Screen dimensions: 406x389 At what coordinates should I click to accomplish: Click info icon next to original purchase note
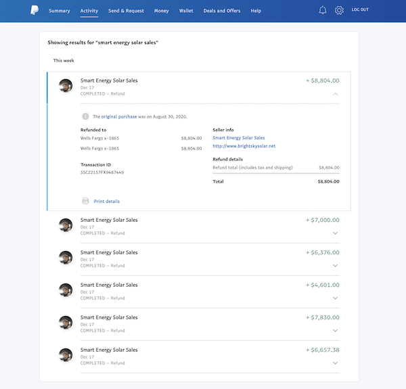pos(85,116)
